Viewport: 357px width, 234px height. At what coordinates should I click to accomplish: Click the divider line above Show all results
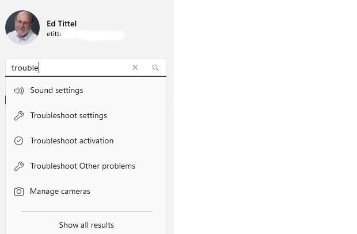(x=86, y=212)
